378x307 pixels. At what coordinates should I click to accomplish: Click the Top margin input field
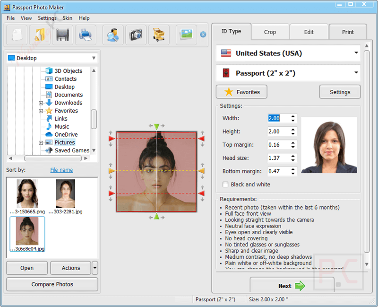click(x=279, y=145)
